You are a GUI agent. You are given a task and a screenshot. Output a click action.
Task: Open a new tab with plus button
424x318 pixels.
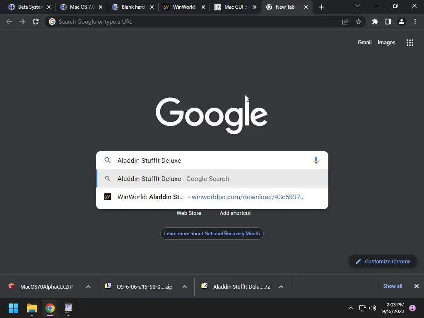click(321, 7)
